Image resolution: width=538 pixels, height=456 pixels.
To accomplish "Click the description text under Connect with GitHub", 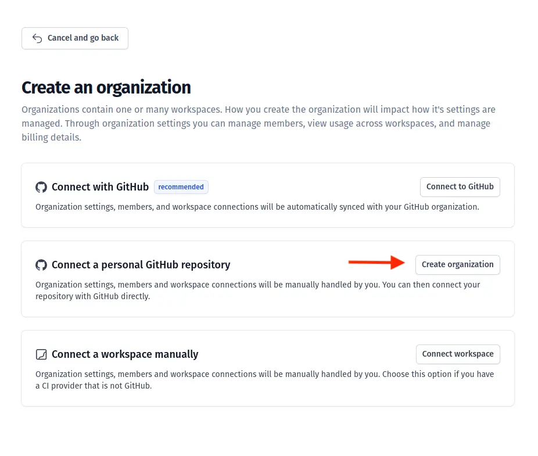I will point(258,207).
